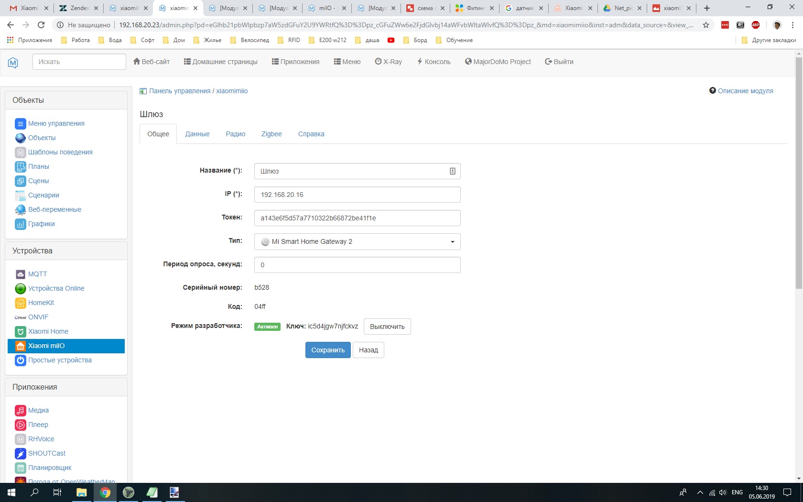The width and height of the screenshot is (803, 502).
Task: Open the Windows Start menu
Action: (x=11, y=492)
